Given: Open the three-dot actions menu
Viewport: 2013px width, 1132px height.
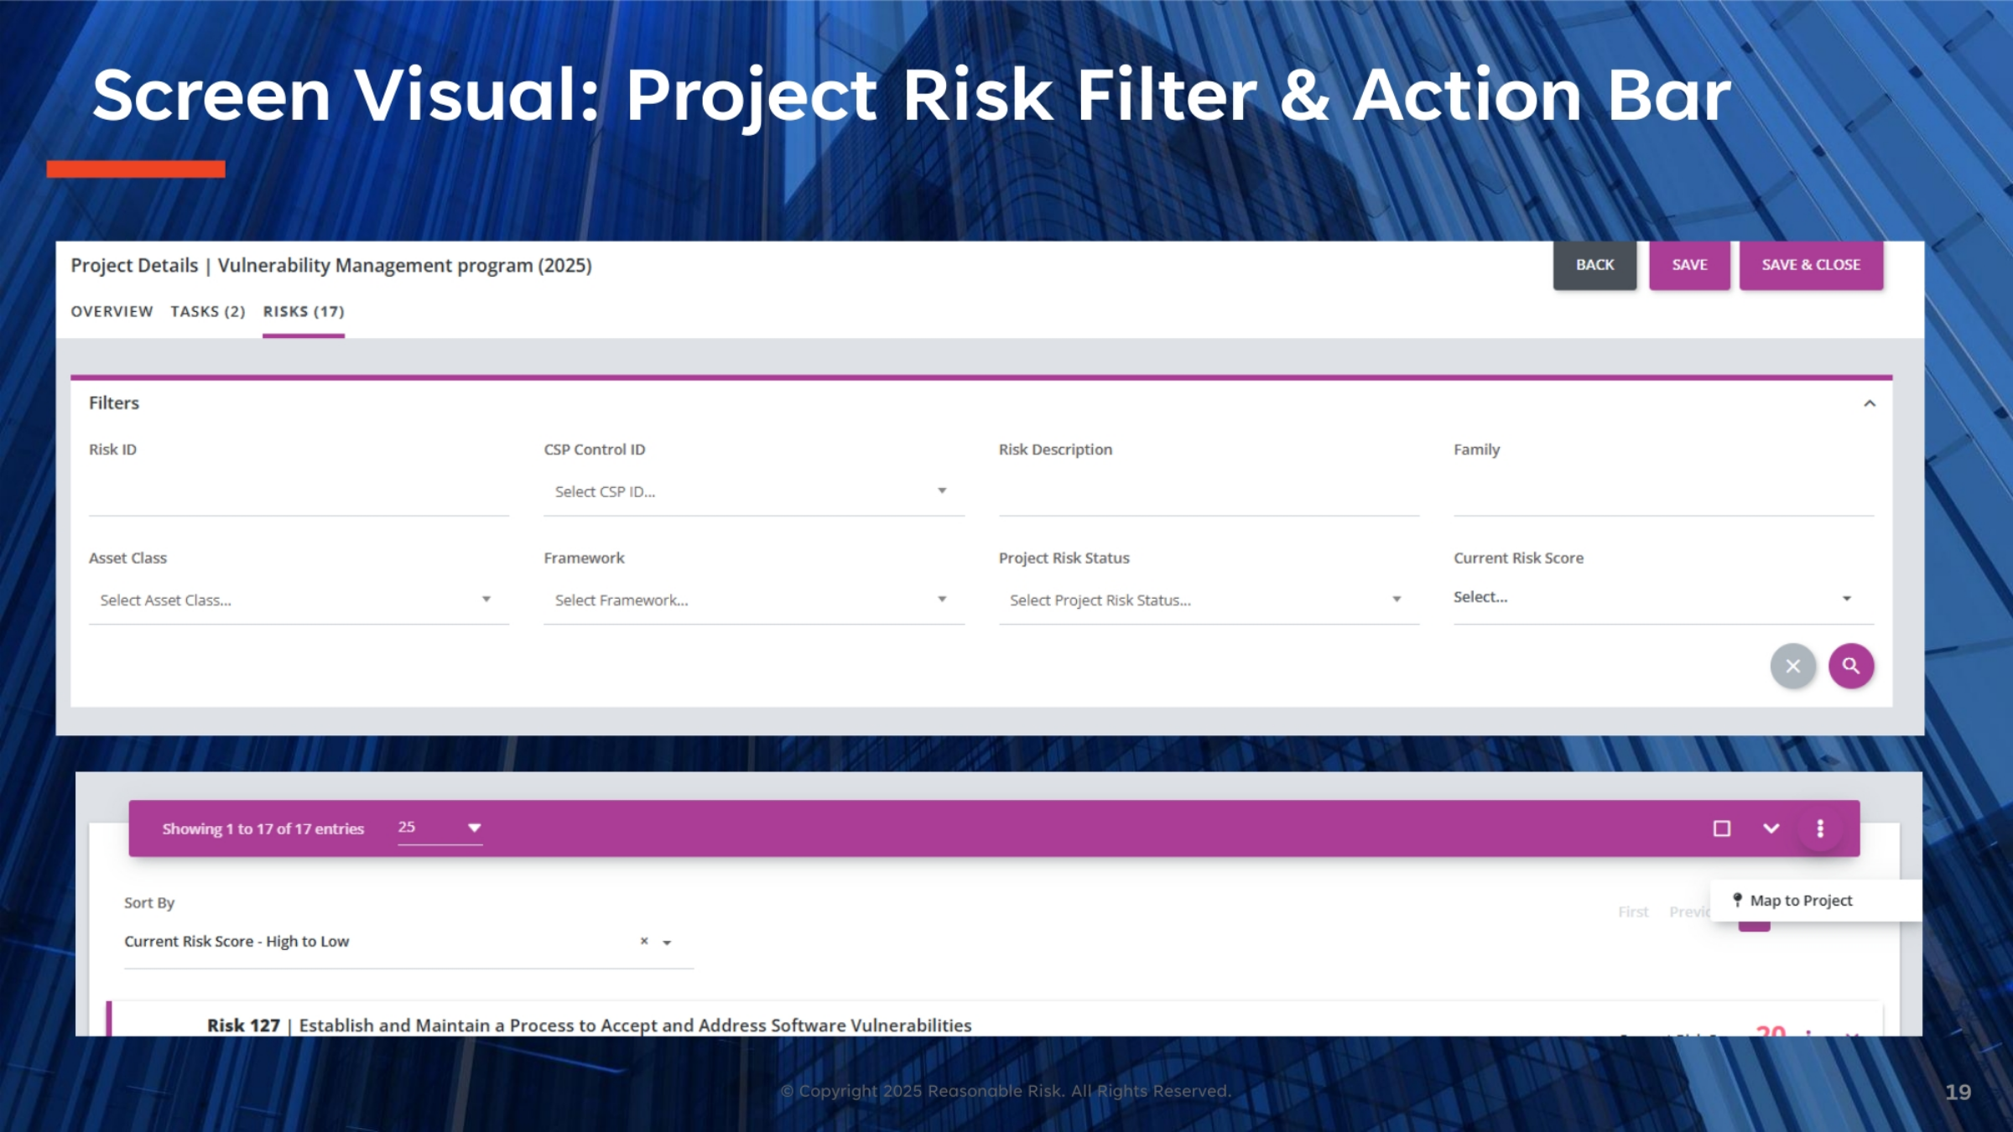Looking at the screenshot, I should point(1820,828).
